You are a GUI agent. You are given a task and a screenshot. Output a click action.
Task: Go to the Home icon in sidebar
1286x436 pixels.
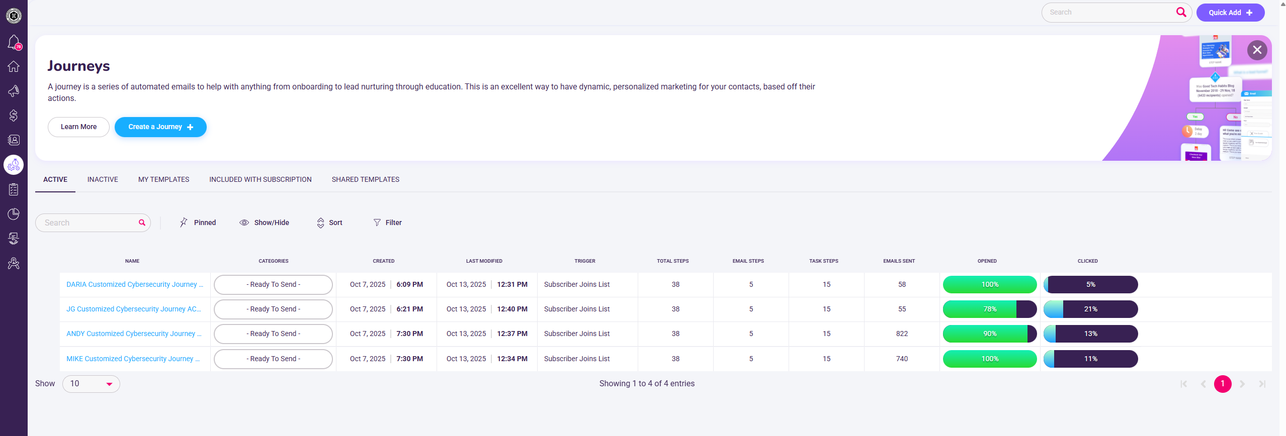pos(14,66)
